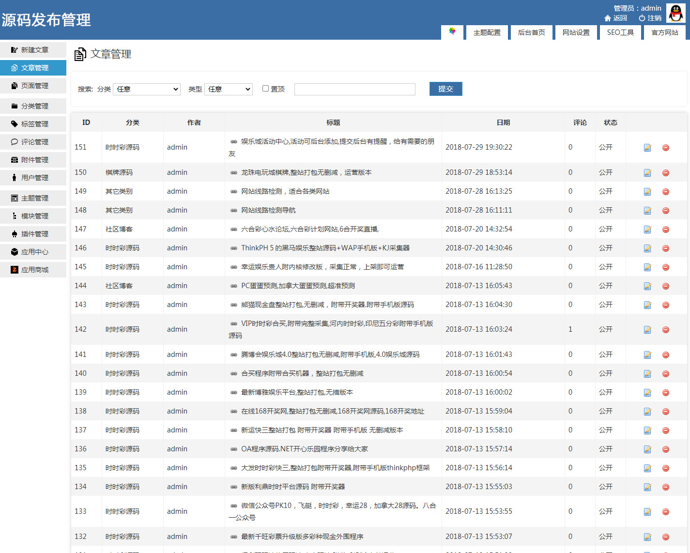Delete article 132 with red icon
The height and width of the screenshot is (553, 690).
coord(666,537)
